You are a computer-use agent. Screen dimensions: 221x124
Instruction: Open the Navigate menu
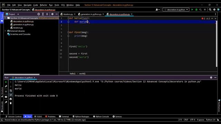[x=28, y=5]
